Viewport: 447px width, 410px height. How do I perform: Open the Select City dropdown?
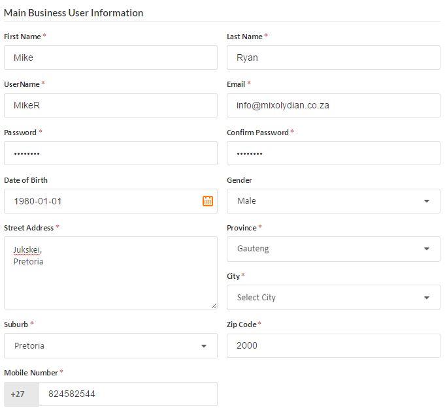[333, 298]
